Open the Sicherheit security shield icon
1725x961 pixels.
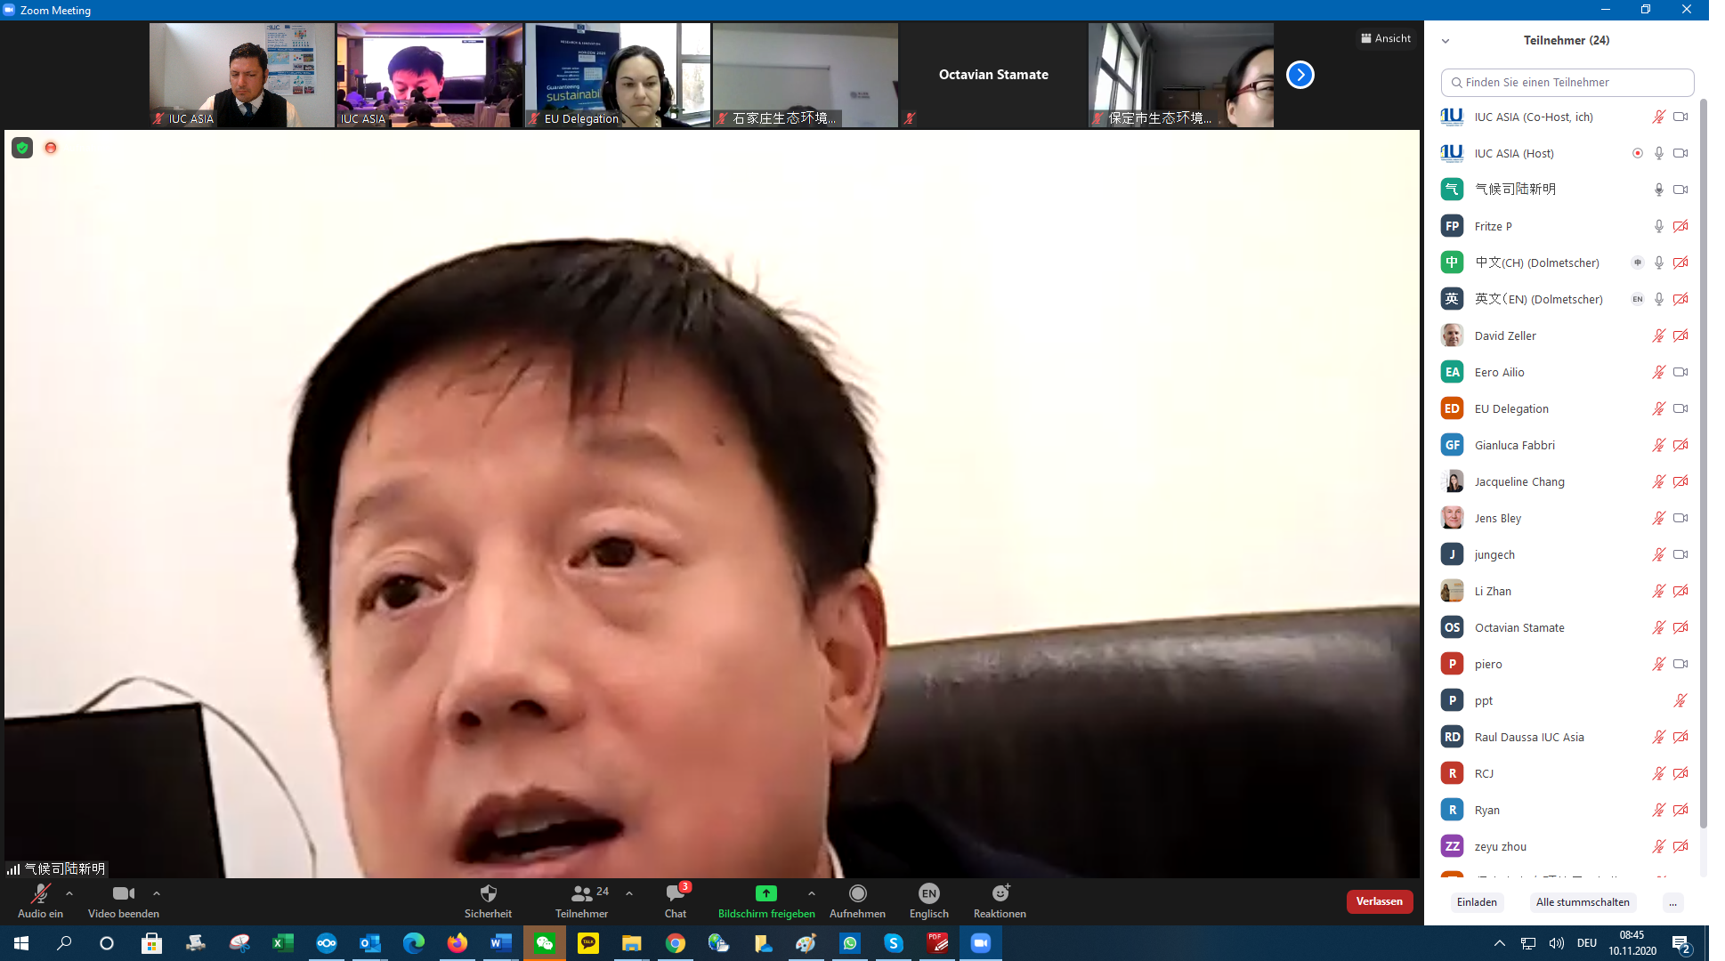pyautogui.click(x=488, y=893)
